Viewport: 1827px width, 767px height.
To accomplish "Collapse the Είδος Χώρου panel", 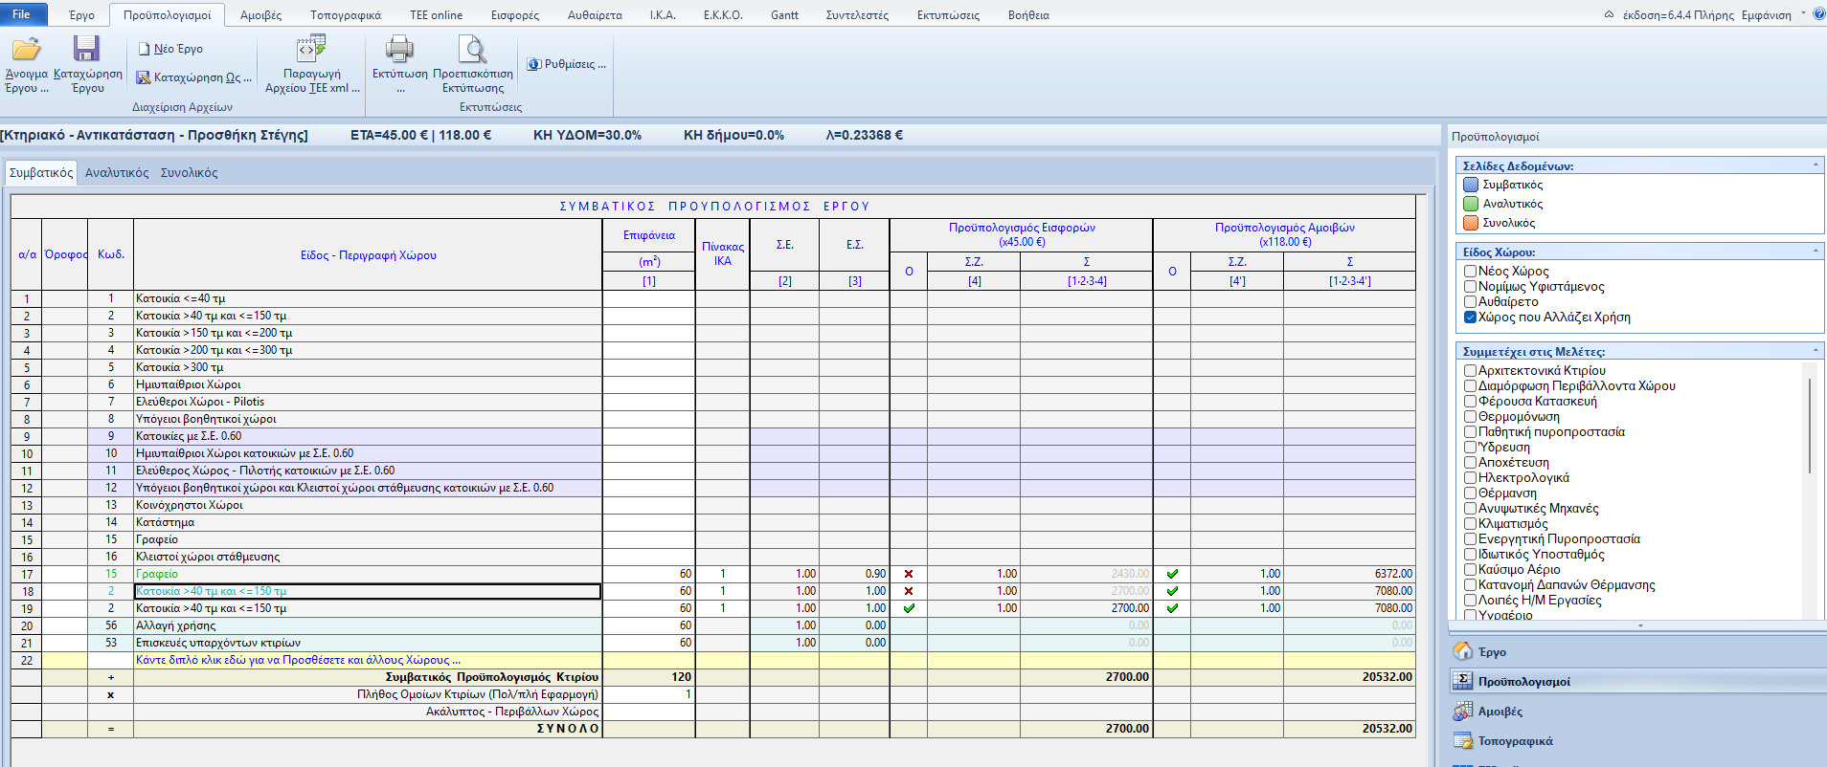I will coord(1816,252).
